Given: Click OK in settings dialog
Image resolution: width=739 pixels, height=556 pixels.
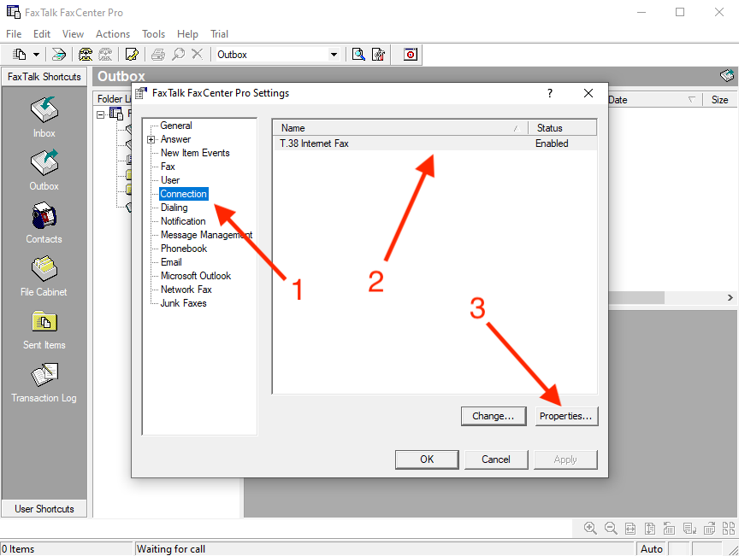Looking at the screenshot, I should tap(427, 459).
